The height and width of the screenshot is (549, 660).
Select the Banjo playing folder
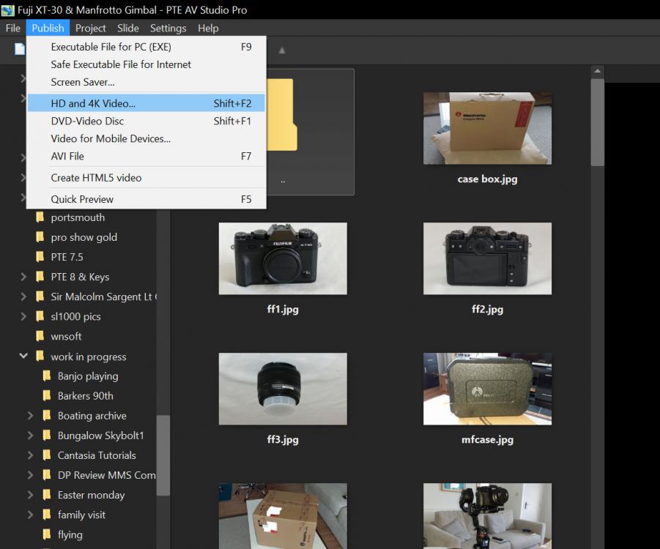pyautogui.click(x=88, y=376)
